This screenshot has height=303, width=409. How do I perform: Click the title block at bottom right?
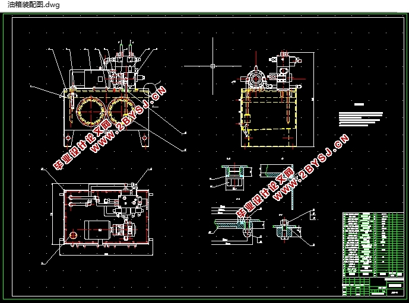373,286
